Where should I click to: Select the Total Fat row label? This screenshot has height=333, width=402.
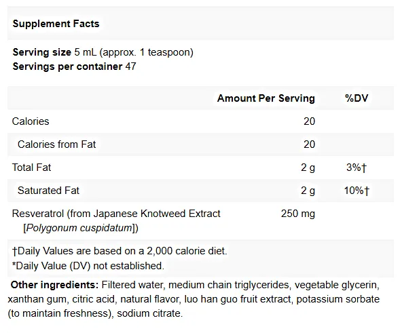(x=31, y=168)
